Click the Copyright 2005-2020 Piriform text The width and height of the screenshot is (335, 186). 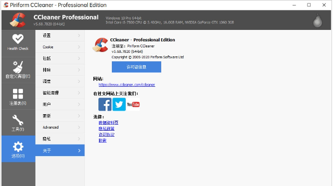point(148,57)
